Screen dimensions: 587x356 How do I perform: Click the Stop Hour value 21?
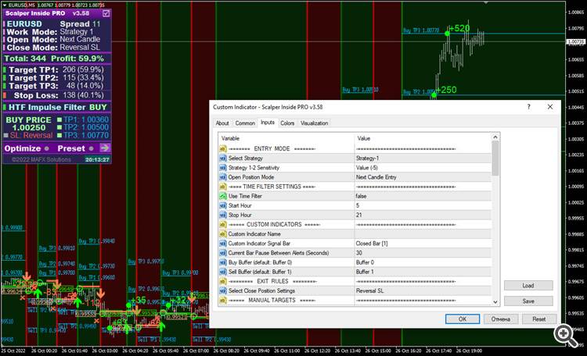point(423,215)
